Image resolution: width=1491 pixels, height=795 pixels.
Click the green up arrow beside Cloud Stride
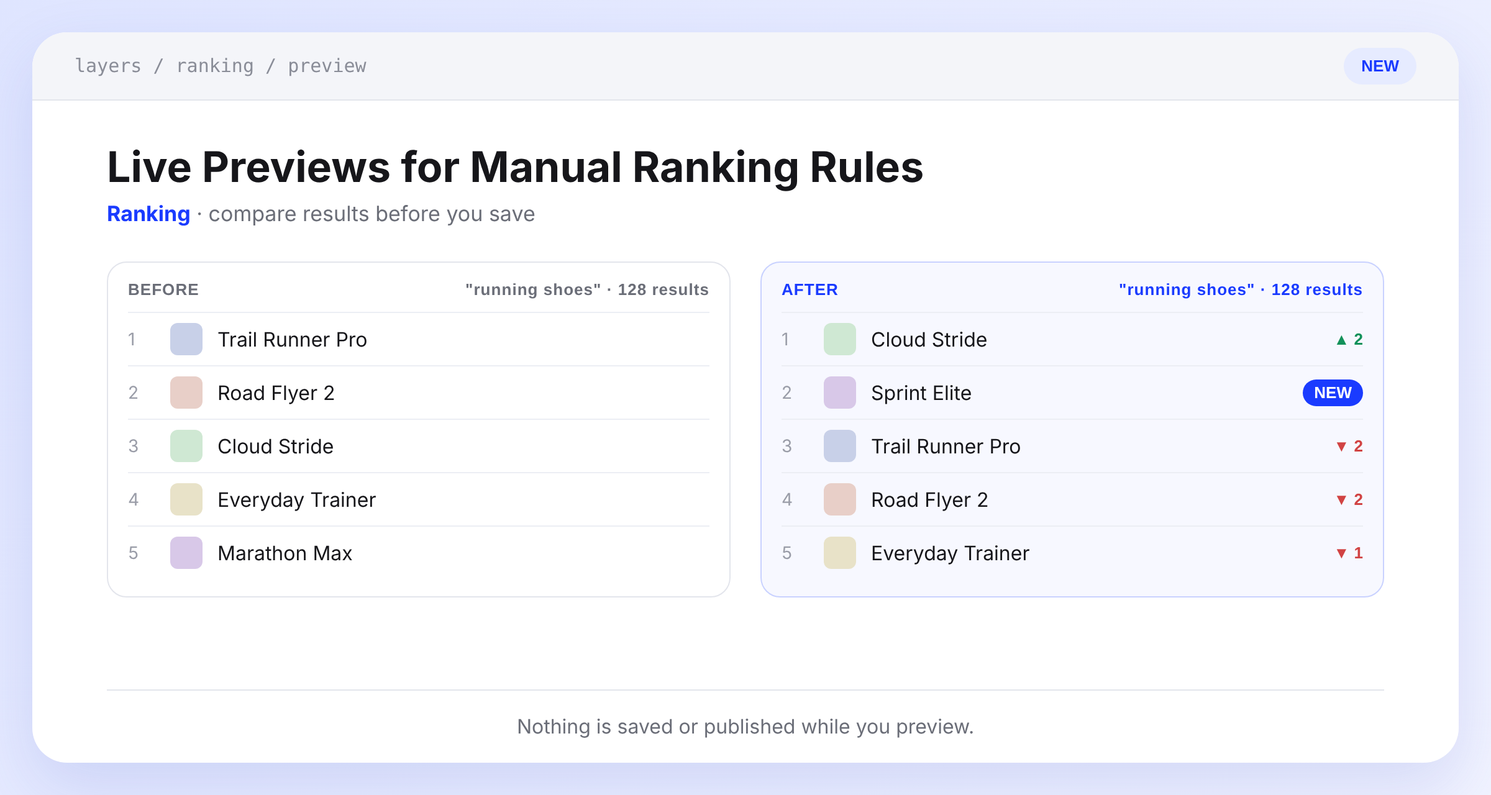point(1341,340)
